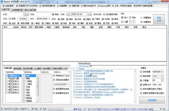
Task: Select 车票预定 radio button
Action: (141, 22)
